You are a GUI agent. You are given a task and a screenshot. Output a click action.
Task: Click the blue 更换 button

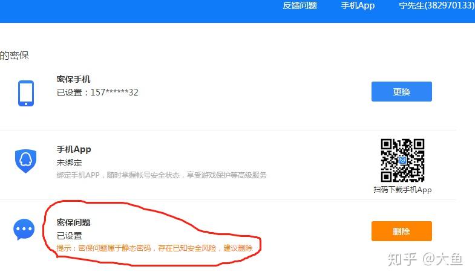[x=402, y=92]
